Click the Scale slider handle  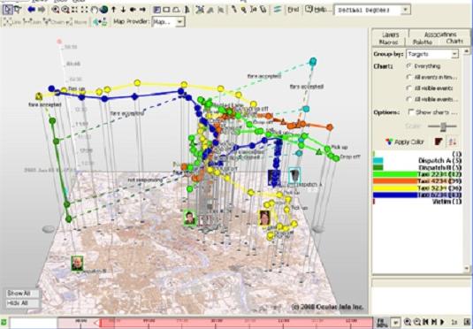point(443,126)
